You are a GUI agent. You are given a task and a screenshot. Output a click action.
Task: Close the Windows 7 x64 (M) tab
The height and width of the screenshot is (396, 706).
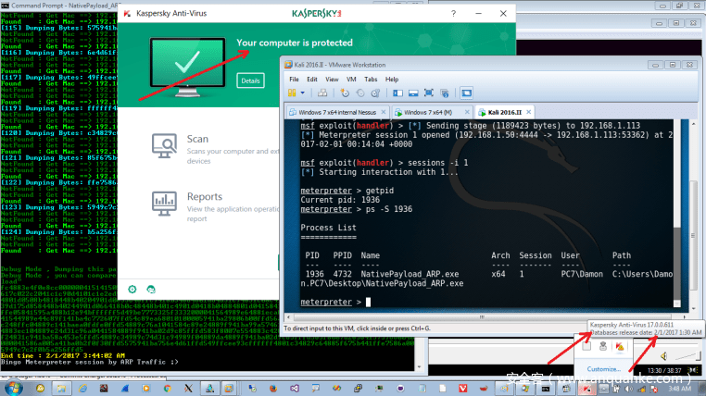click(467, 112)
